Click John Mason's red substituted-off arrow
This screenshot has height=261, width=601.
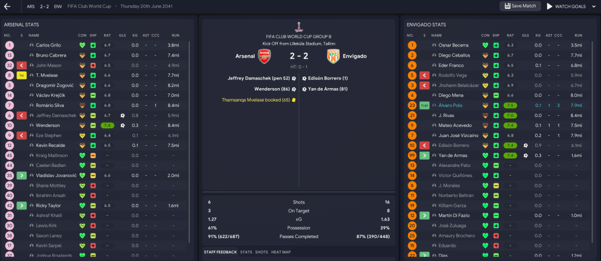pyautogui.click(x=22, y=65)
